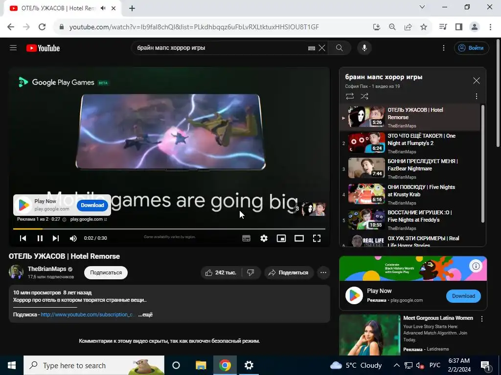
Task: Mute the player volume
Action: pyautogui.click(x=73, y=238)
